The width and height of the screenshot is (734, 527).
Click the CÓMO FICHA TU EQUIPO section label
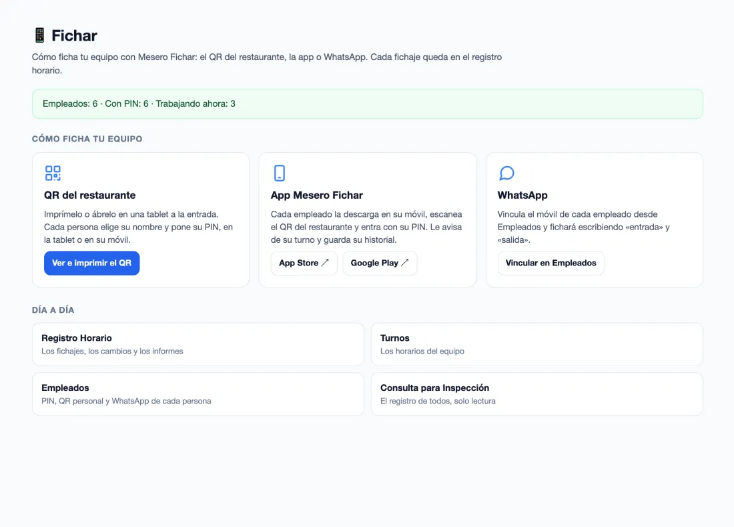click(87, 139)
